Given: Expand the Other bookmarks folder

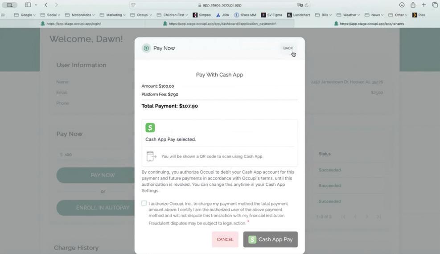Looking at the screenshot, I should pyautogui.click(x=398, y=15).
